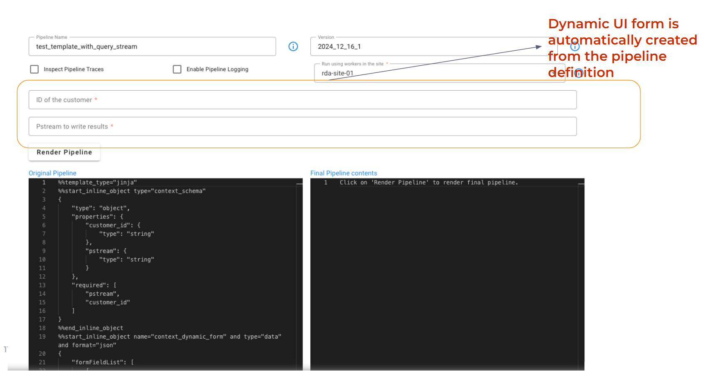
Task: Click the Final Pipeline contents heading
Action: (344, 173)
